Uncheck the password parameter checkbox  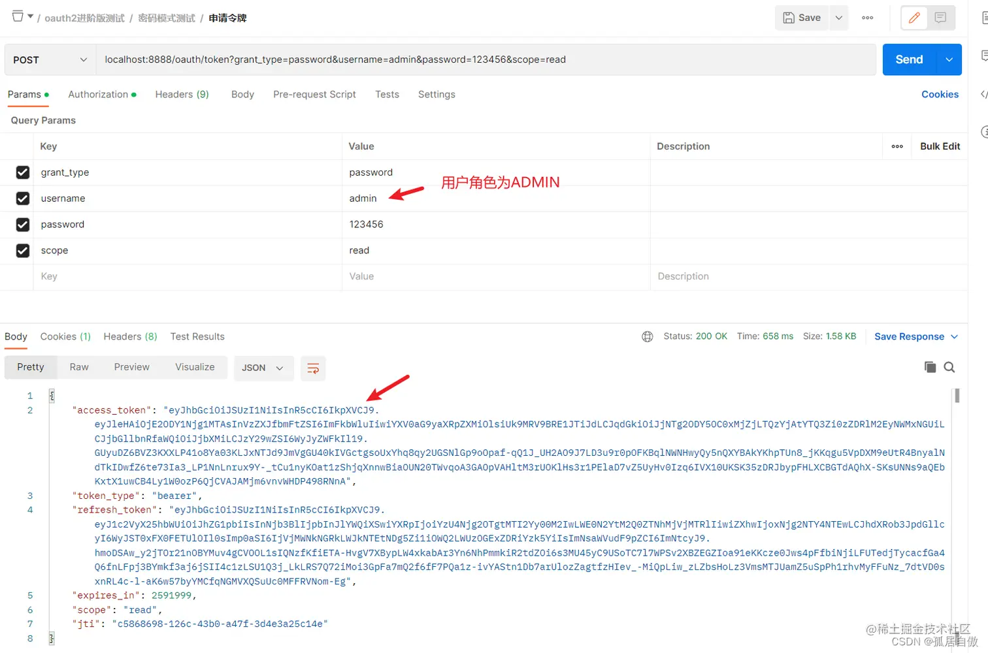pos(23,225)
